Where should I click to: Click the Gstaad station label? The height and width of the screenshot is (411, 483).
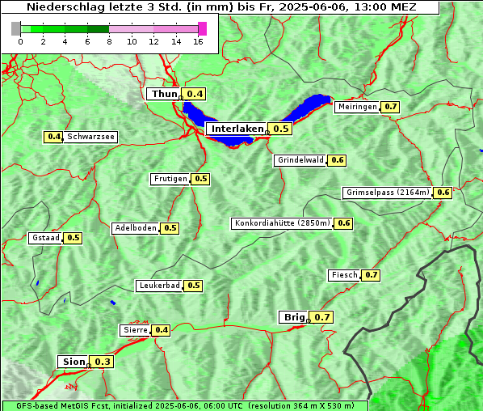click(45, 238)
